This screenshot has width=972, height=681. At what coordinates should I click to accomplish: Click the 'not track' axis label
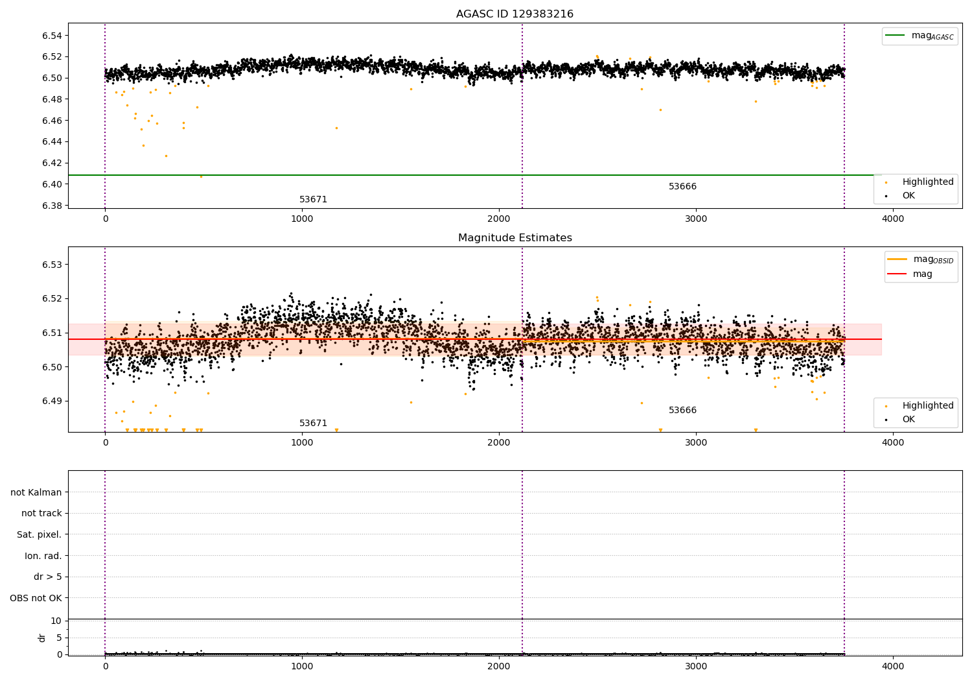point(41,514)
